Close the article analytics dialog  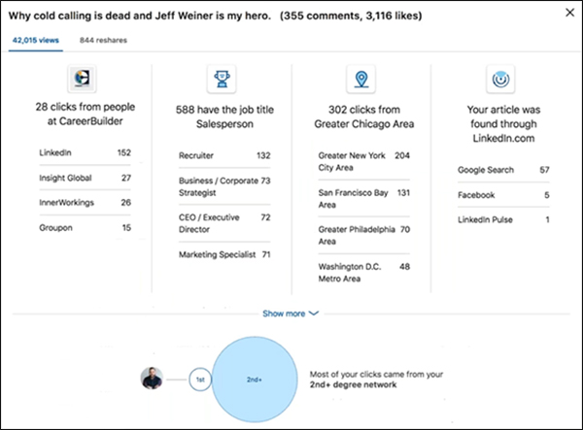pos(569,13)
